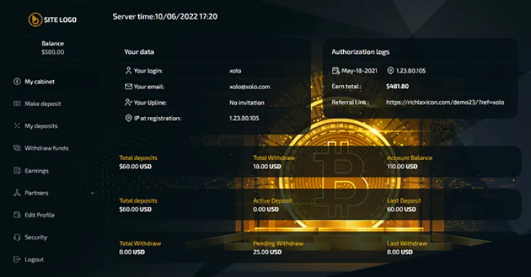Click the referral link URL

(445, 102)
